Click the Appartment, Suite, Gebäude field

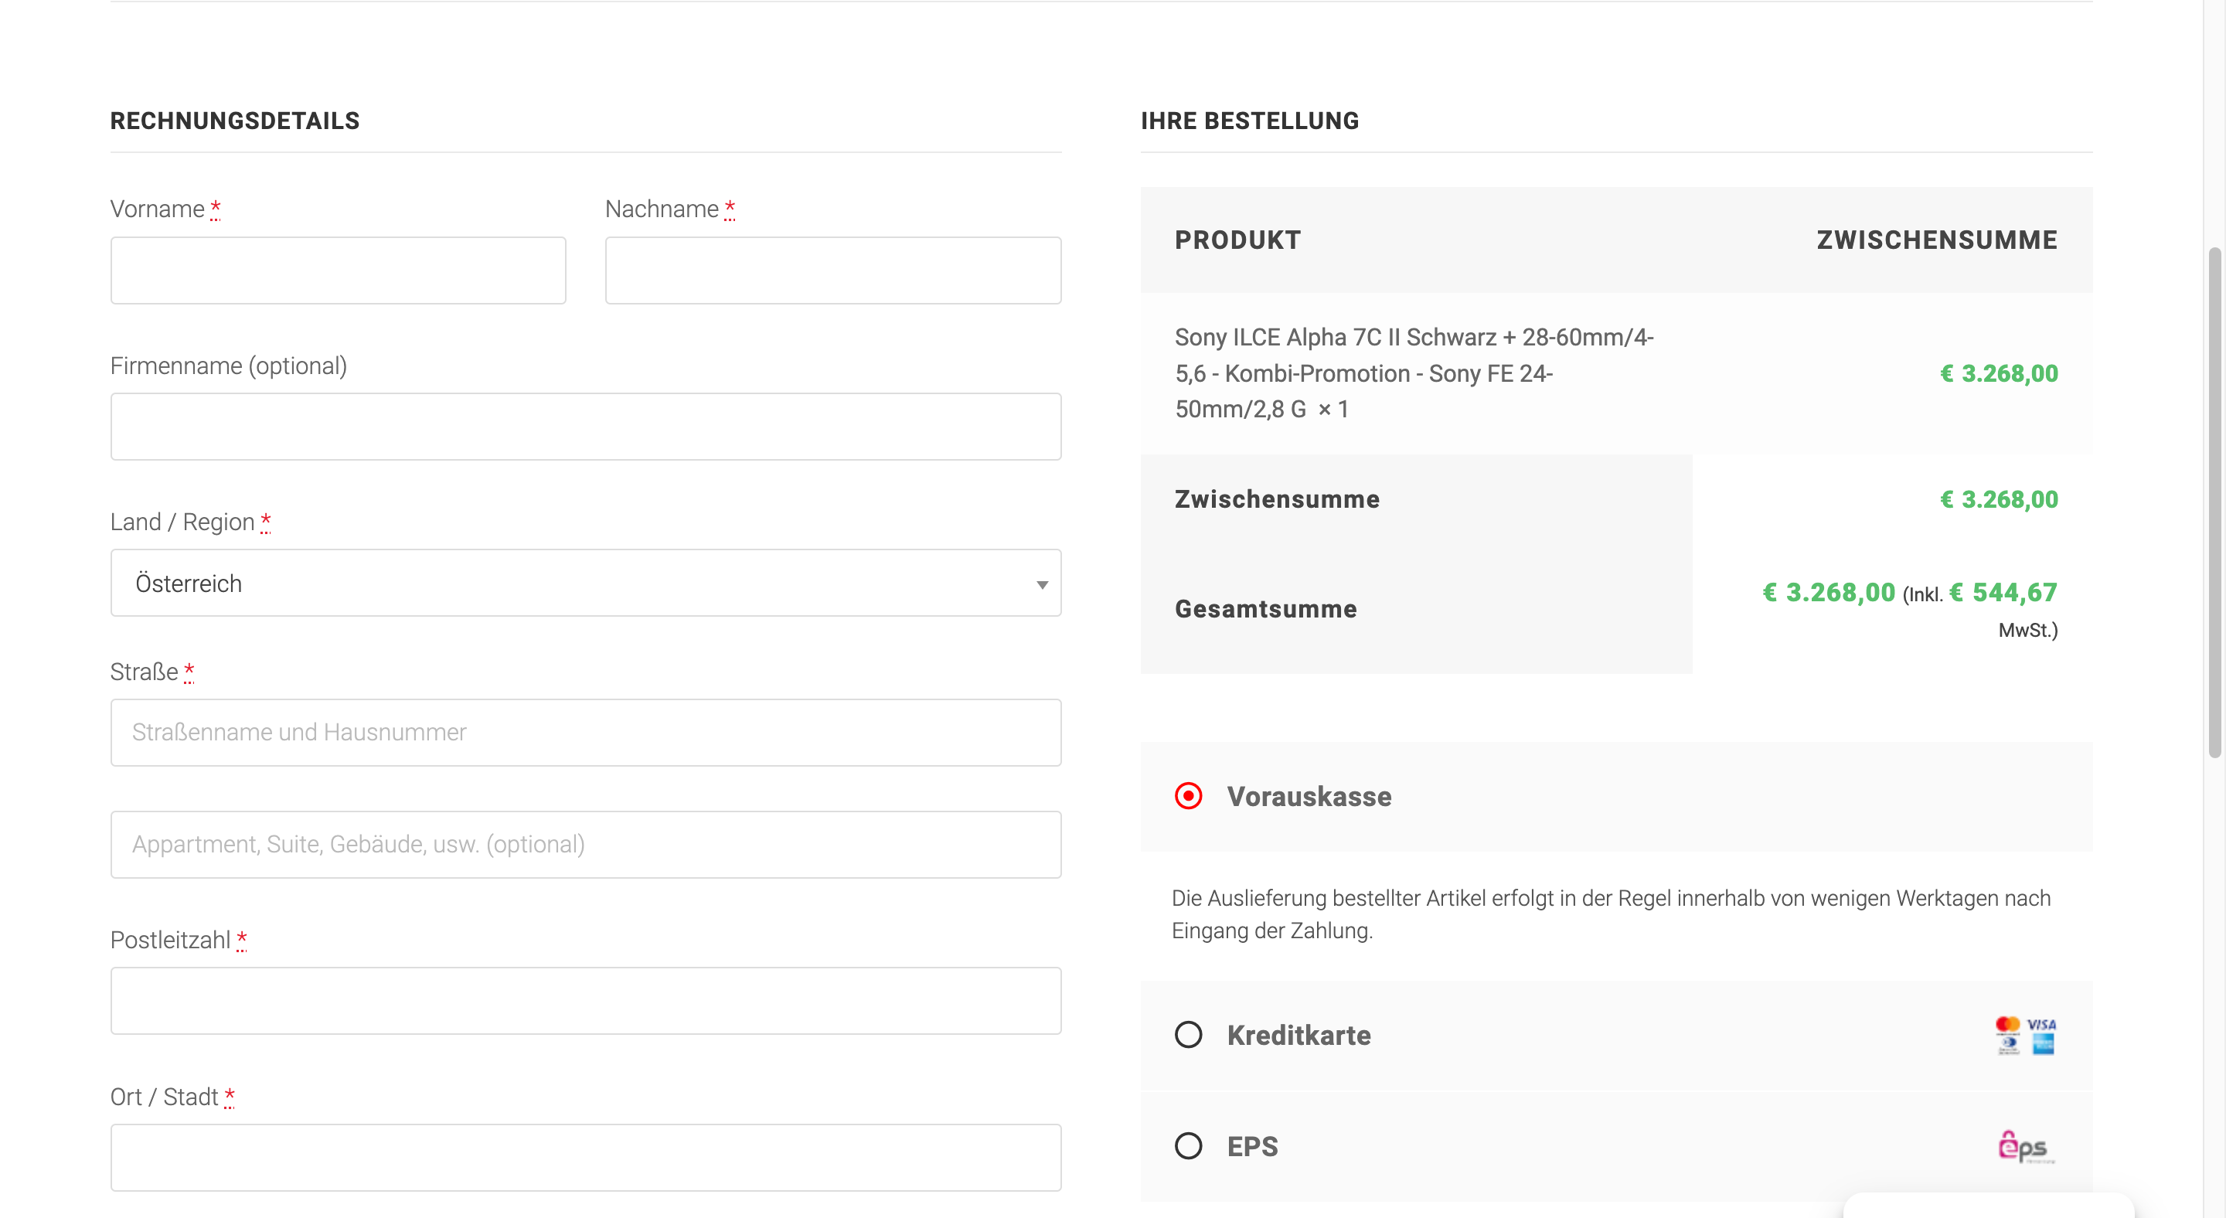pyautogui.click(x=586, y=845)
